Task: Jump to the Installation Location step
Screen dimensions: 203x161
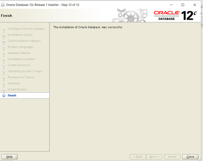Action: 21,59
